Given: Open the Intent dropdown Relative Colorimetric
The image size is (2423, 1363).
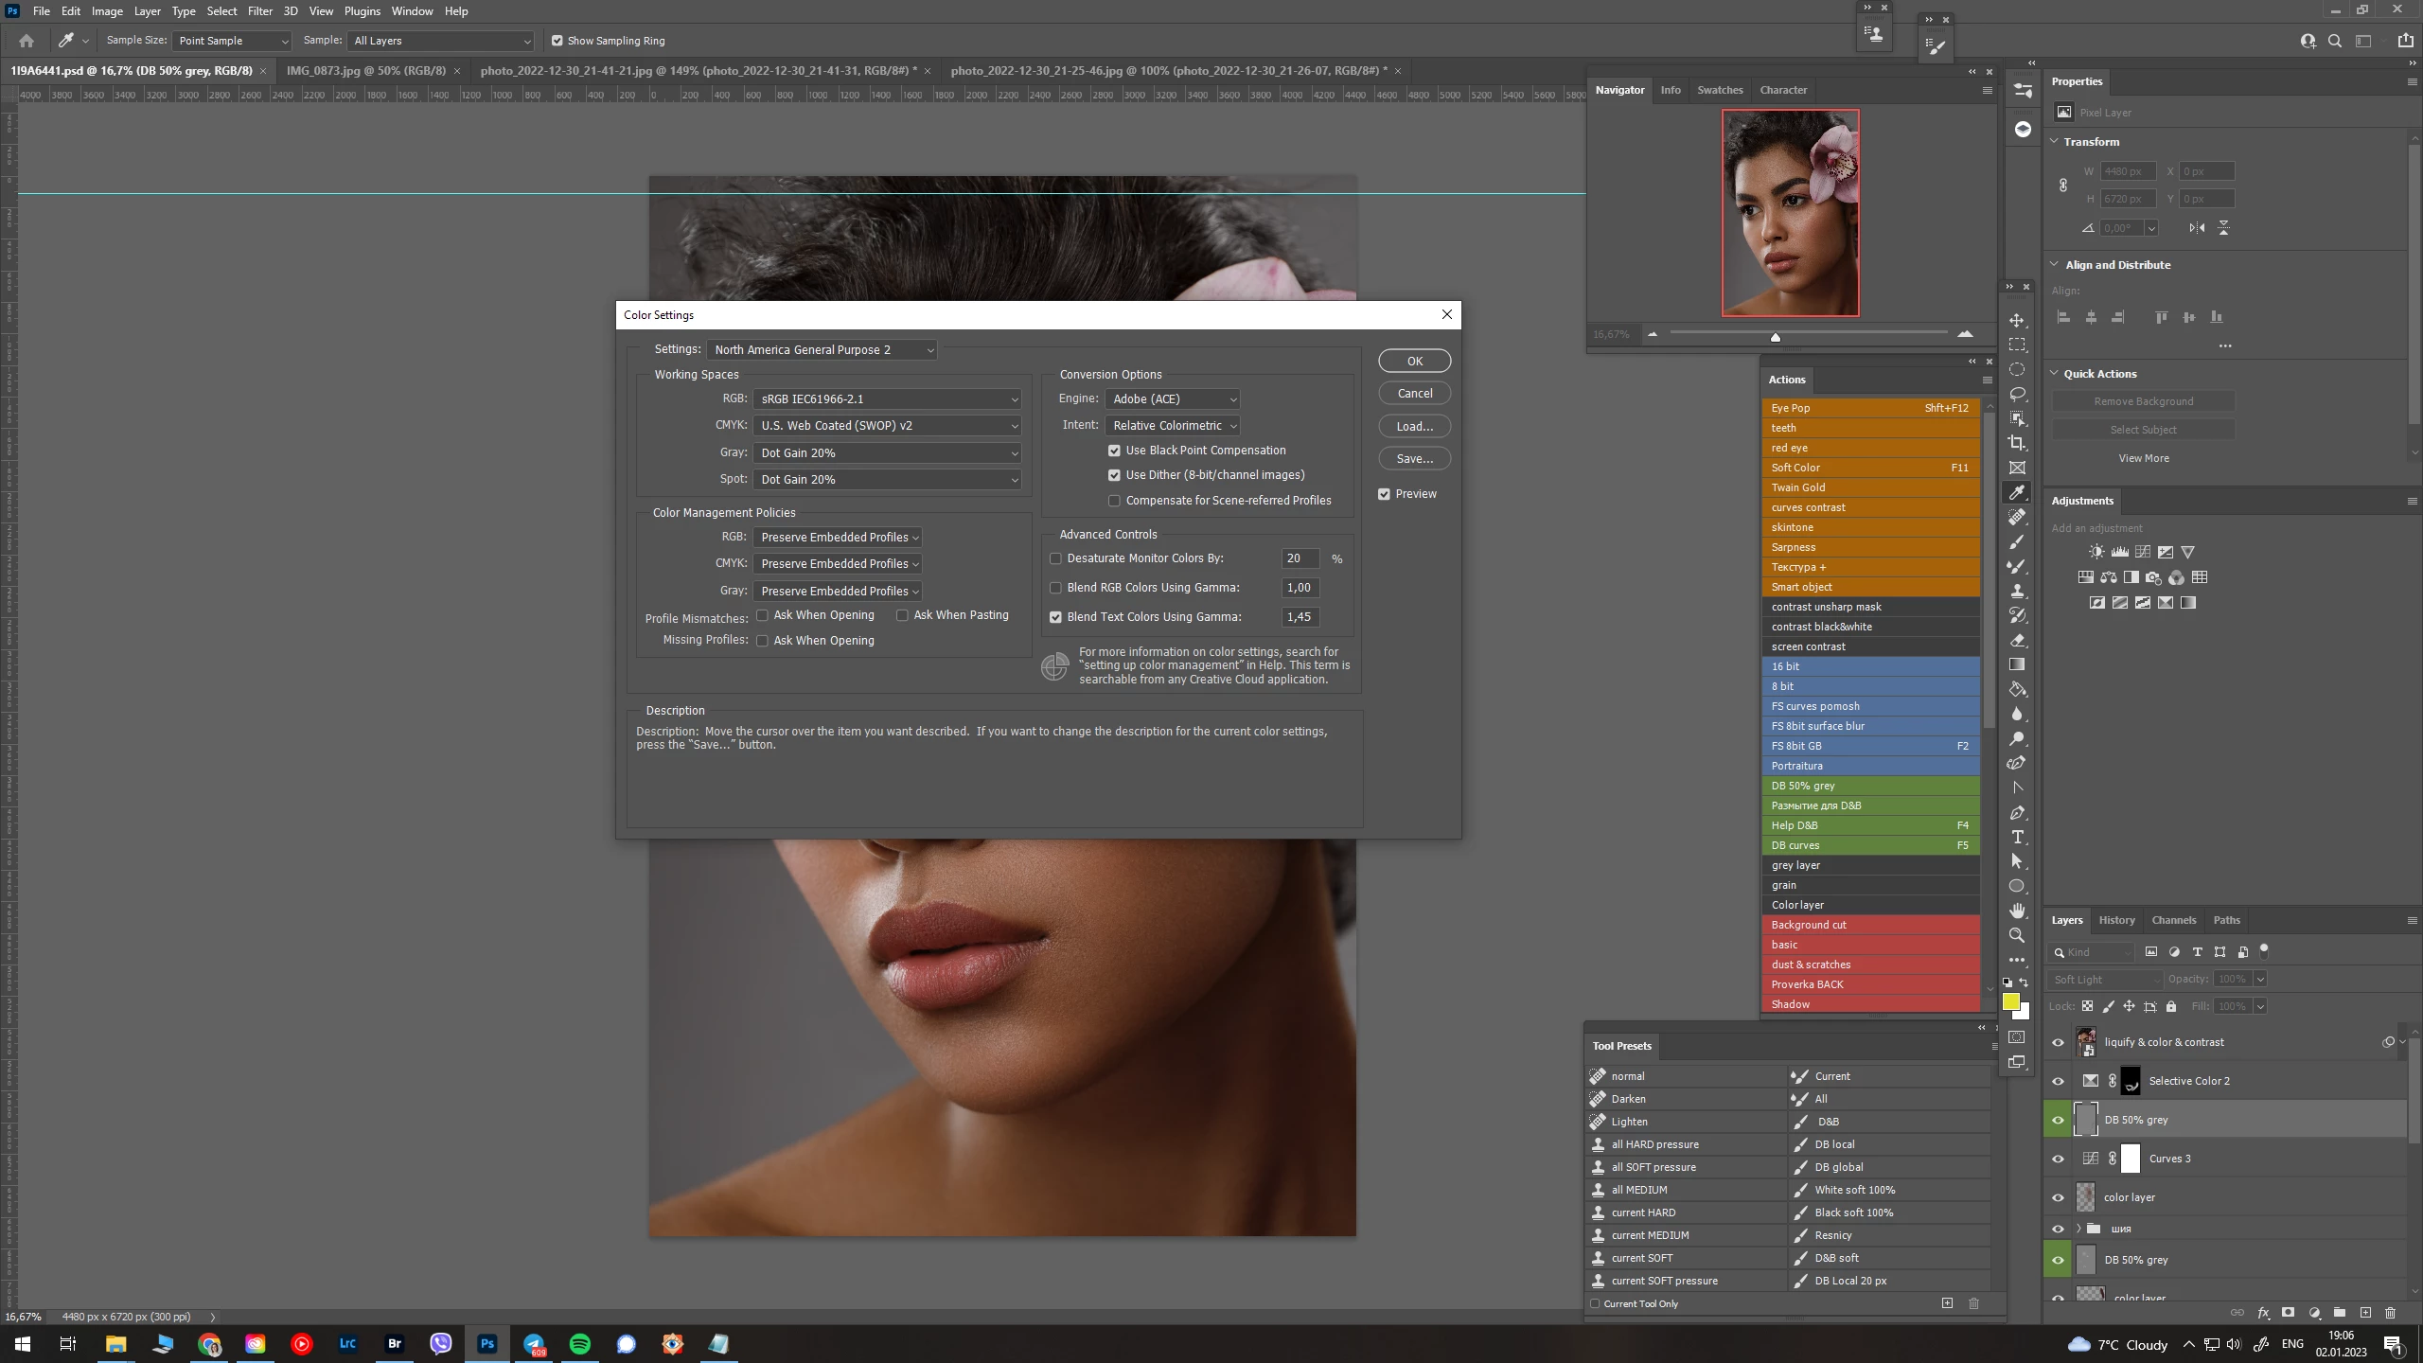Looking at the screenshot, I should (1172, 426).
